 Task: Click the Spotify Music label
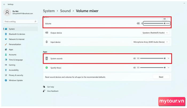[x=56, y=68]
